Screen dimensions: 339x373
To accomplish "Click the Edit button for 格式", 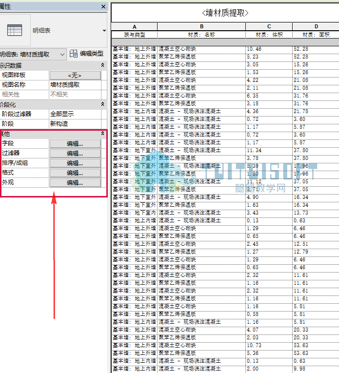I will click(x=75, y=173).
